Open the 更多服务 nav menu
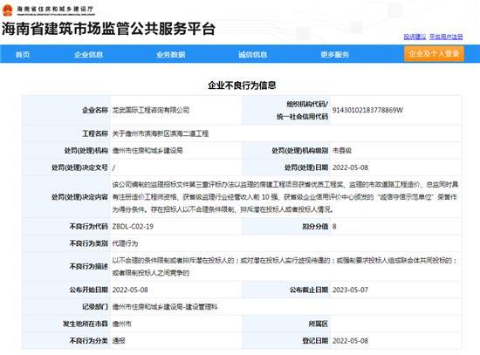Viewport: 480px width, 355px height. click(334, 54)
